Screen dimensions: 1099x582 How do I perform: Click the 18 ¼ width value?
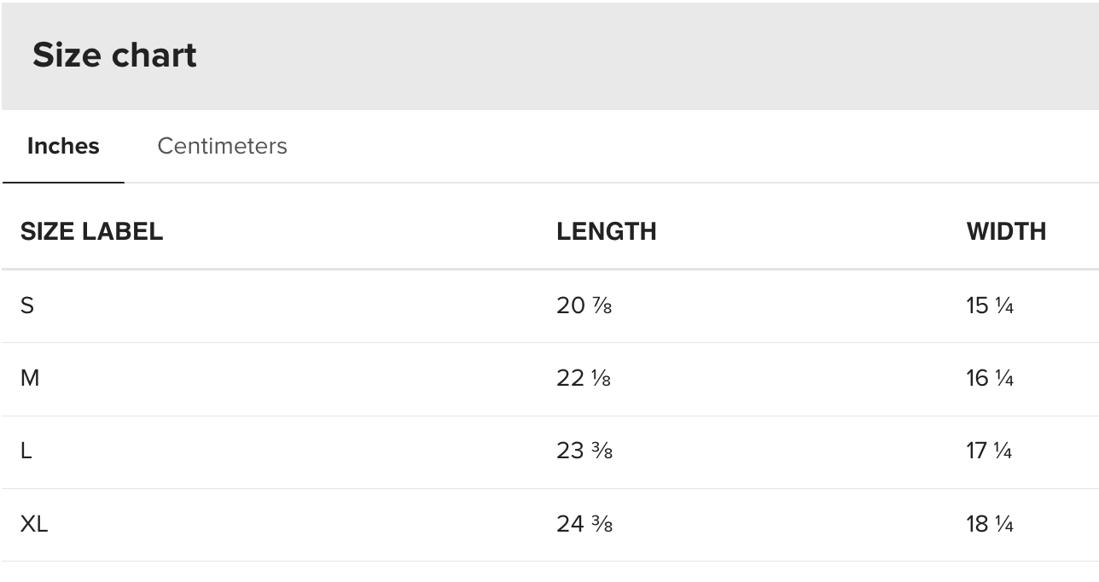point(990,524)
